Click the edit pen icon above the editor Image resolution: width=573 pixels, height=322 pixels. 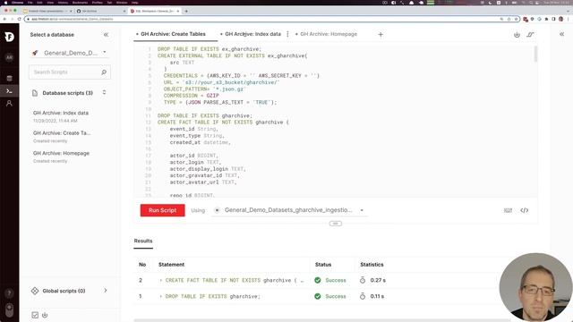click(x=530, y=35)
